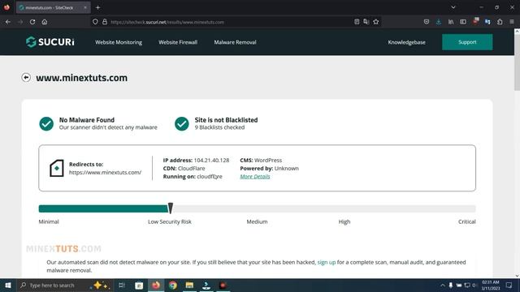The width and height of the screenshot is (520, 292).
Task: Click the translate page icon
Action: tap(366, 22)
